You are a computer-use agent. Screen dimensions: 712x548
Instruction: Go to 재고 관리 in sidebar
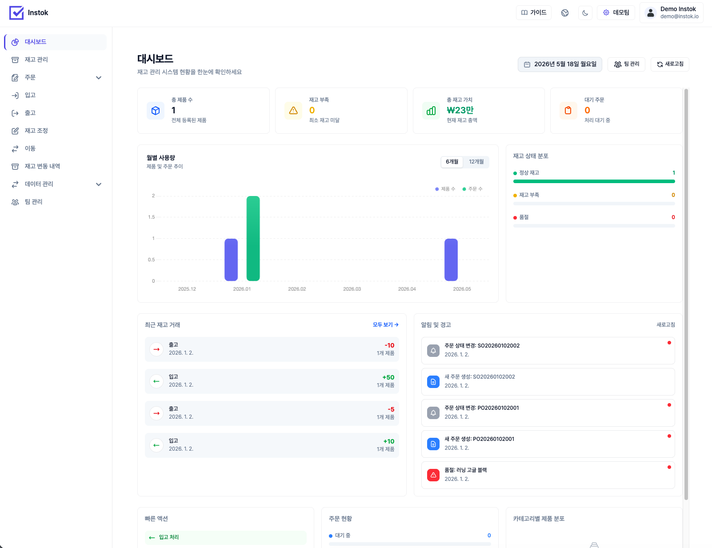pos(56,60)
